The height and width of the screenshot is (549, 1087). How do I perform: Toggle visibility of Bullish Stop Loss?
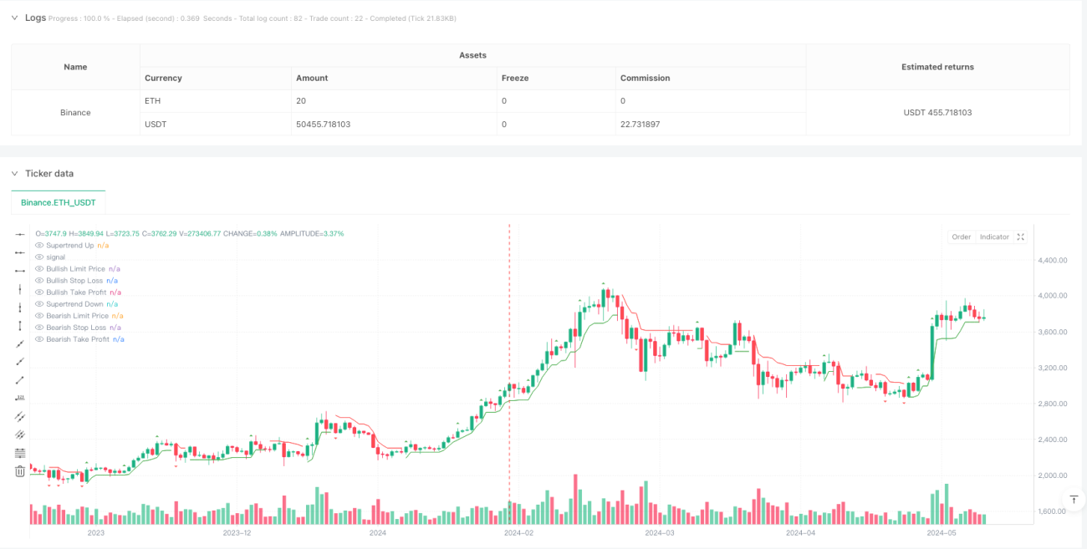tap(39, 281)
